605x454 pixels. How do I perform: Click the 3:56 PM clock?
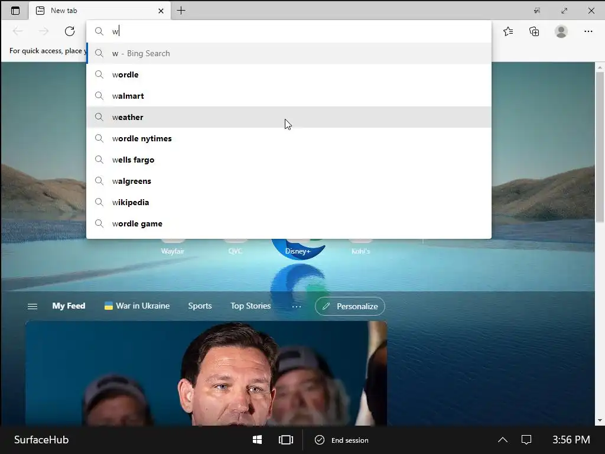(x=571, y=440)
